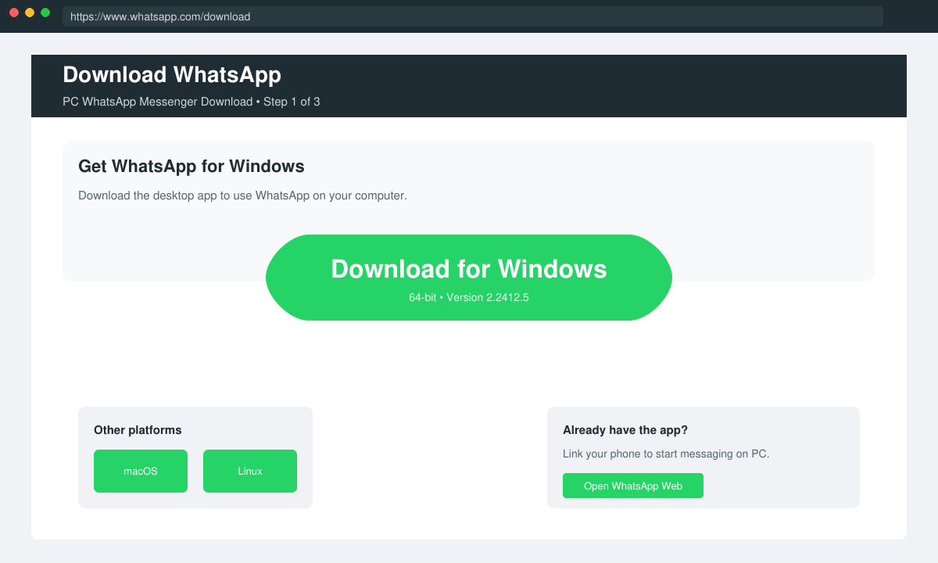The height and width of the screenshot is (563, 938).
Task: Click the red close window dot
Action: click(x=14, y=13)
